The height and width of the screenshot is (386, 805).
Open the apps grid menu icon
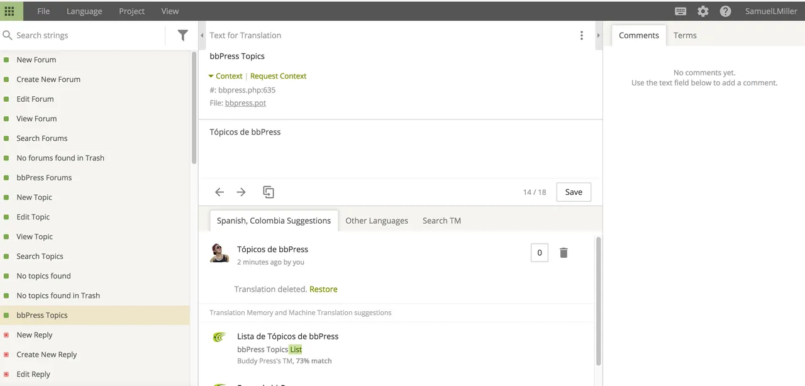point(9,11)
